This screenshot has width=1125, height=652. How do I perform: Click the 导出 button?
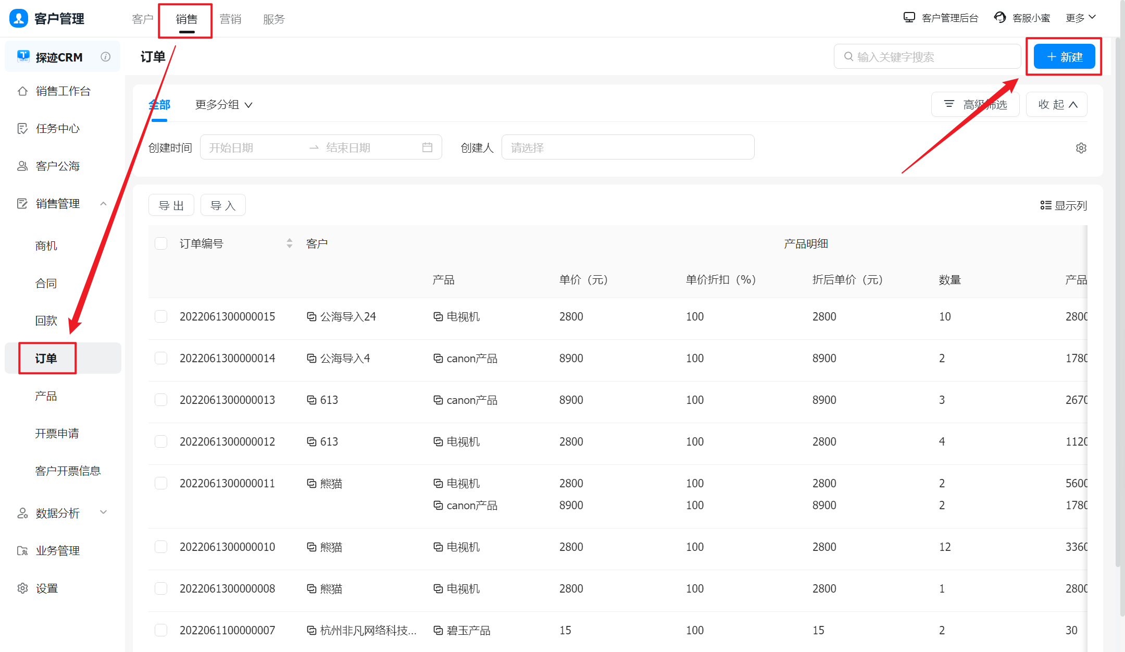pos(171,205)
